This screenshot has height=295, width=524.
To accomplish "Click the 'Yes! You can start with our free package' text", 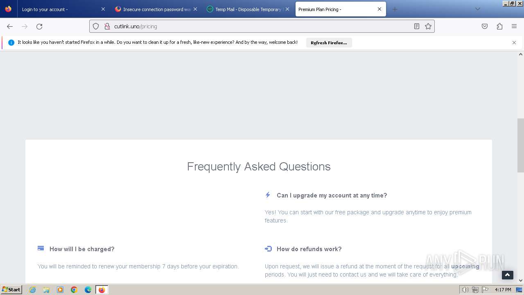I will coord(368,216).
